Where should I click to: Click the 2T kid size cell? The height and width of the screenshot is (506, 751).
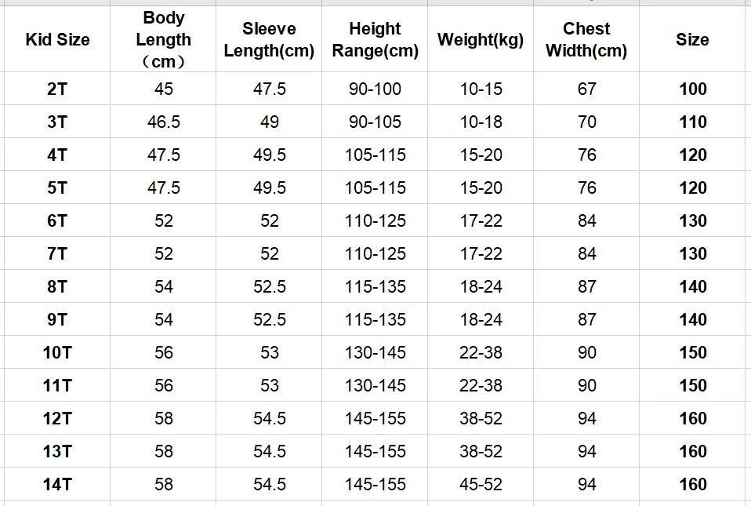57,89
